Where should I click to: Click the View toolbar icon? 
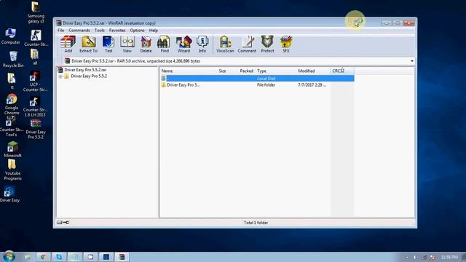(x=127, y=44)
